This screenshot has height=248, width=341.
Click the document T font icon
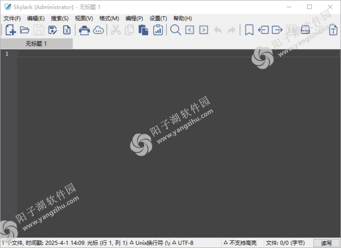click(333, 30)
